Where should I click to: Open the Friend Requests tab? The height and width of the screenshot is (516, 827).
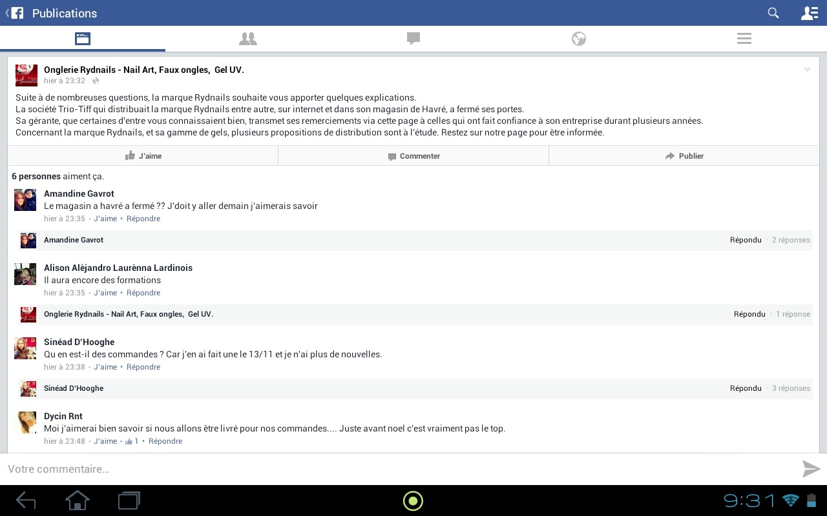click(247, 39)
